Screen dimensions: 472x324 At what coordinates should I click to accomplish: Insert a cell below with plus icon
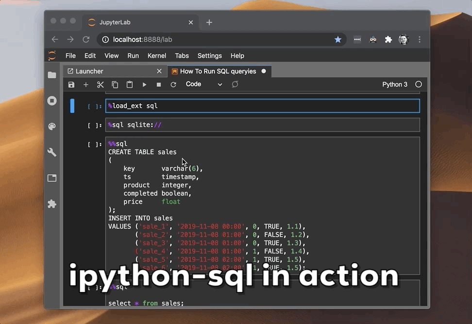tap(86, 85)
